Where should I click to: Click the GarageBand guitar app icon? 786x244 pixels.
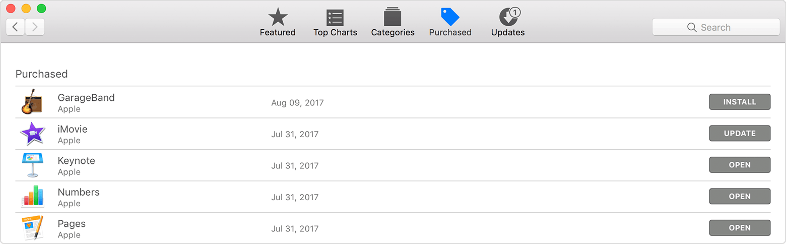[32, 102]
